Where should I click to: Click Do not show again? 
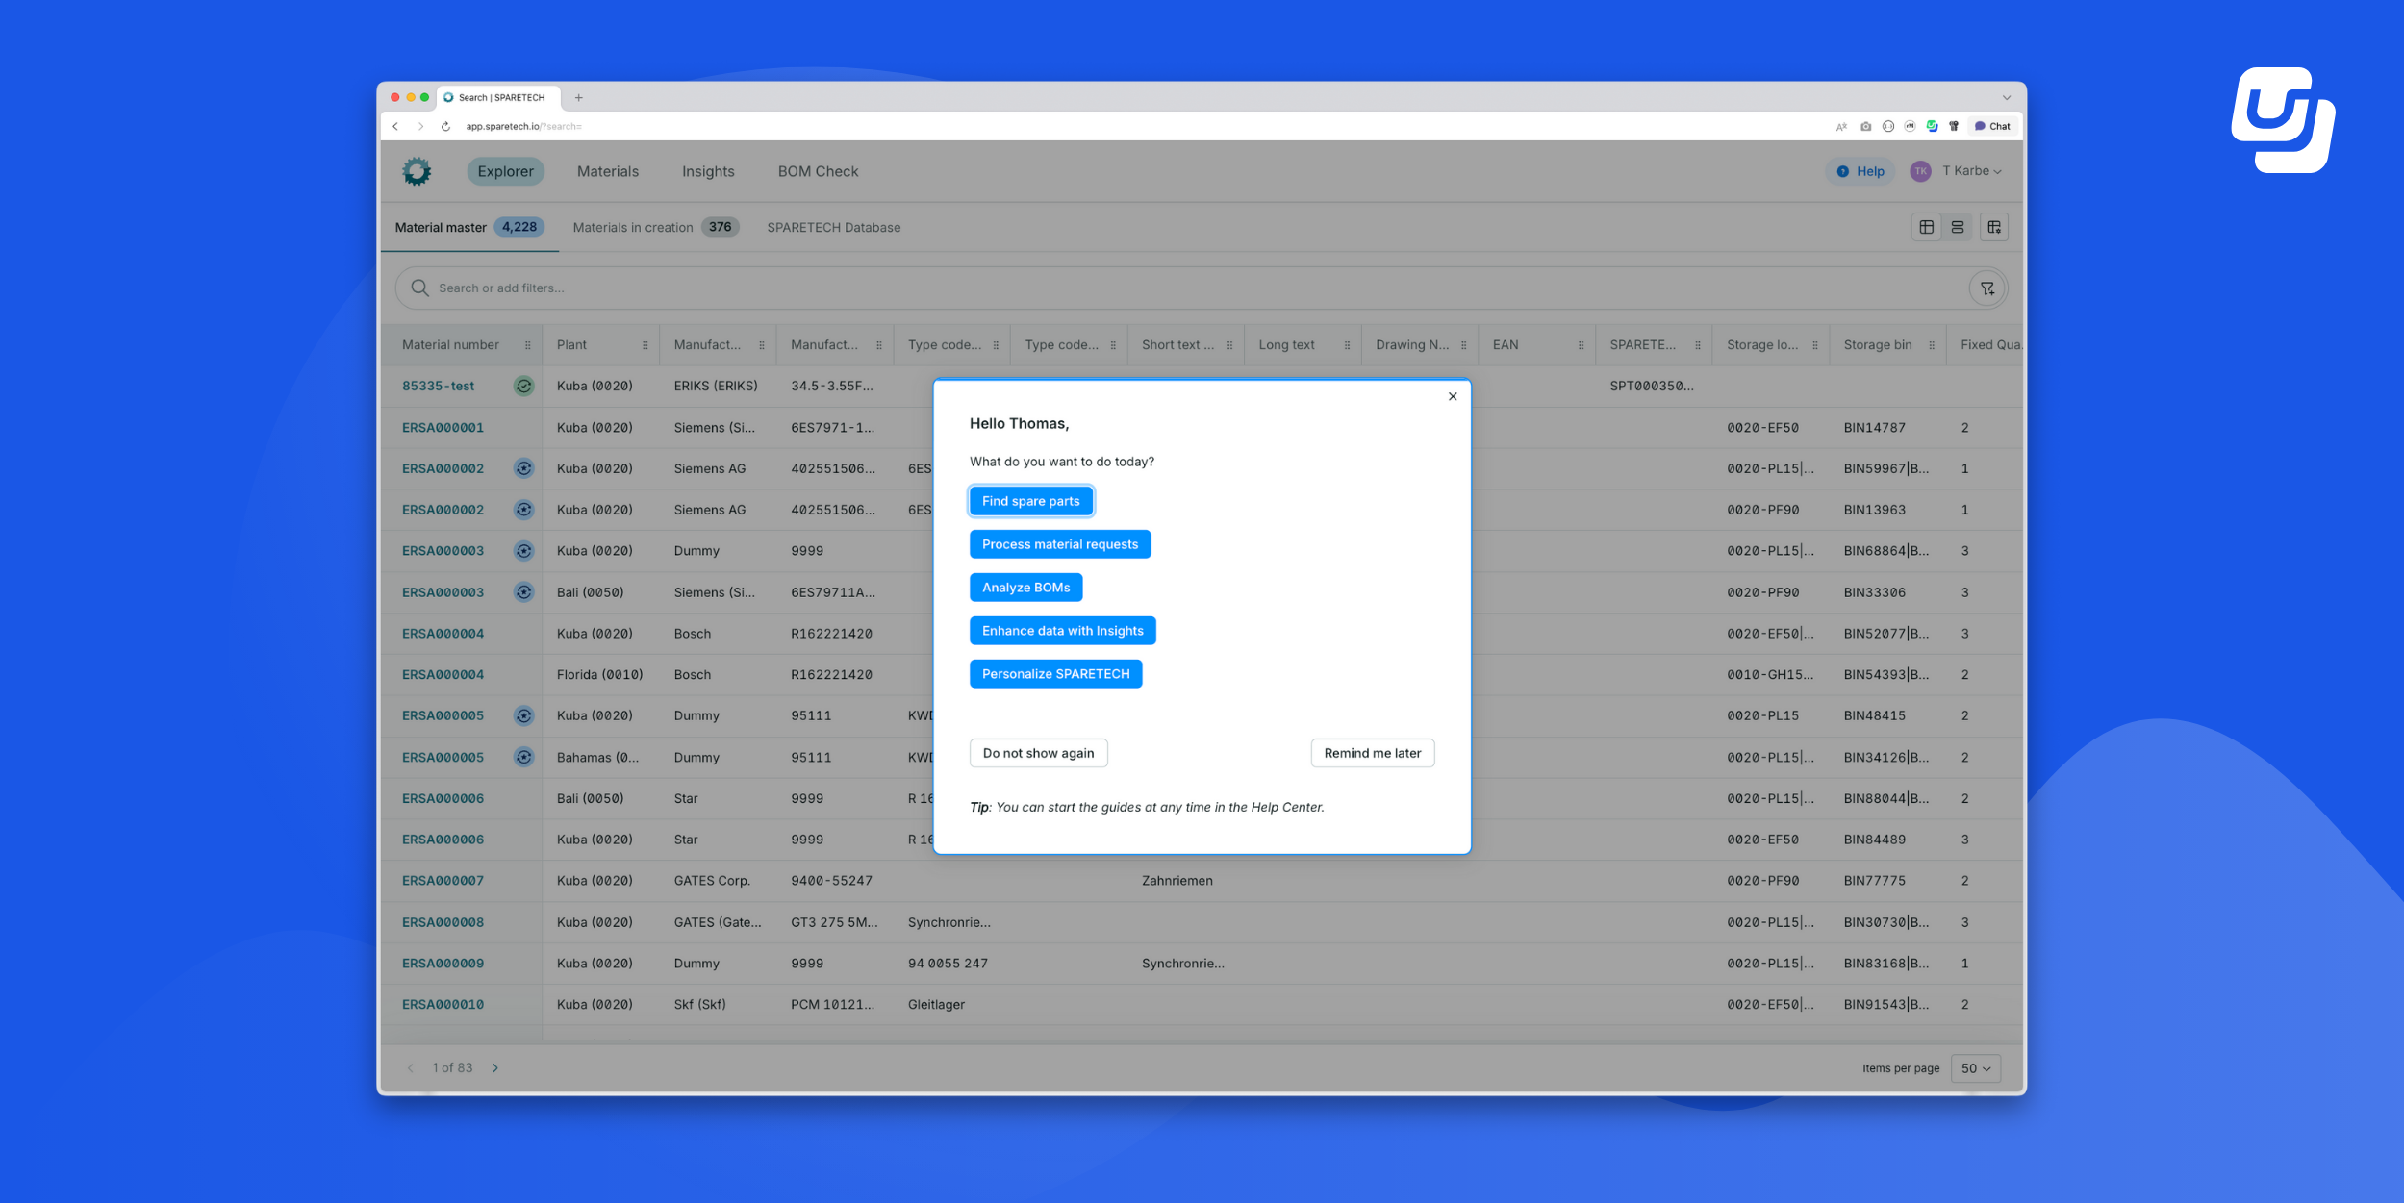click(1038, 753)
